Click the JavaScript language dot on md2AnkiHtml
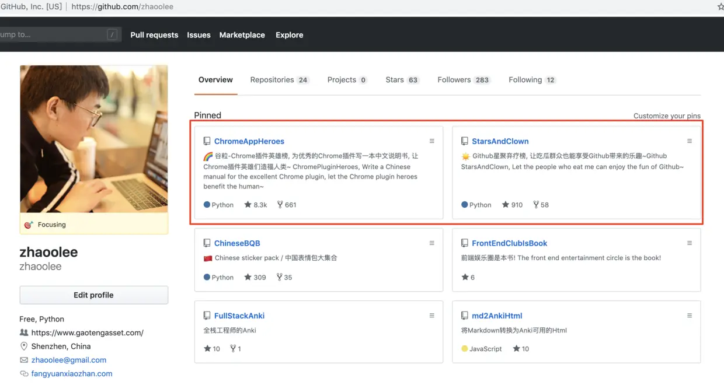The width and height of the screenshot is (724, 385). 465,349
